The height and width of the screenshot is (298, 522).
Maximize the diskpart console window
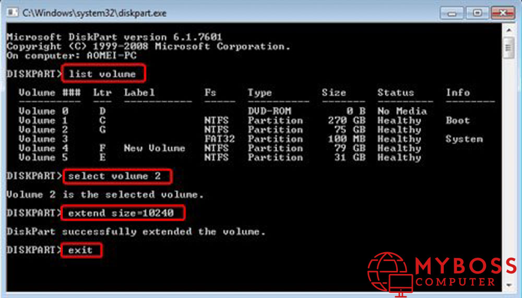click(x=477, y=13)
